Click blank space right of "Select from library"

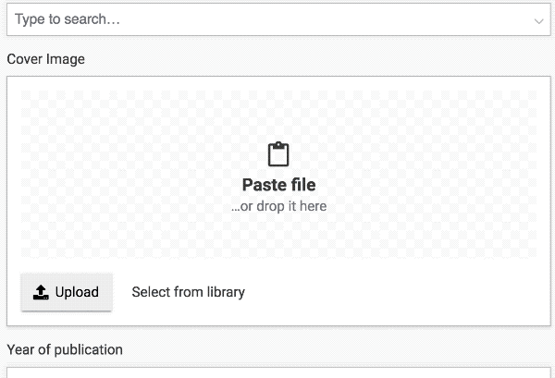(388, 292)
